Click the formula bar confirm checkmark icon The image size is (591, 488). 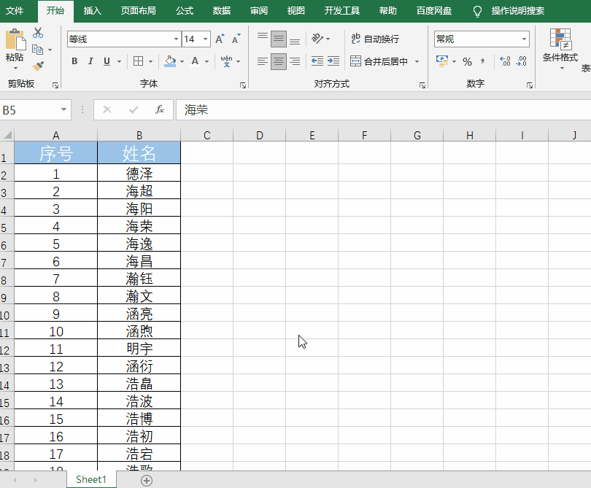point(134,109)
